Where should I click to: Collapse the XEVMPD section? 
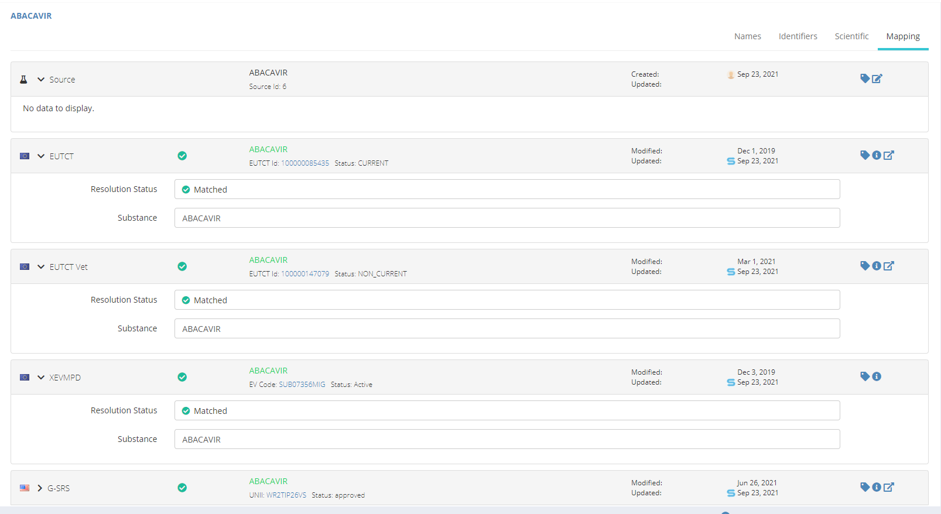click(41, 378)
